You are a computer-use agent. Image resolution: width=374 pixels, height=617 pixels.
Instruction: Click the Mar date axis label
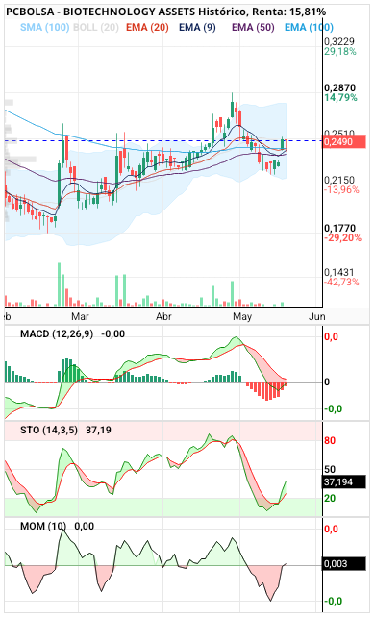(80, 316)
